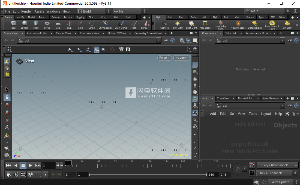
Task: Open the Material Palette tab
Action: (247, 99)
